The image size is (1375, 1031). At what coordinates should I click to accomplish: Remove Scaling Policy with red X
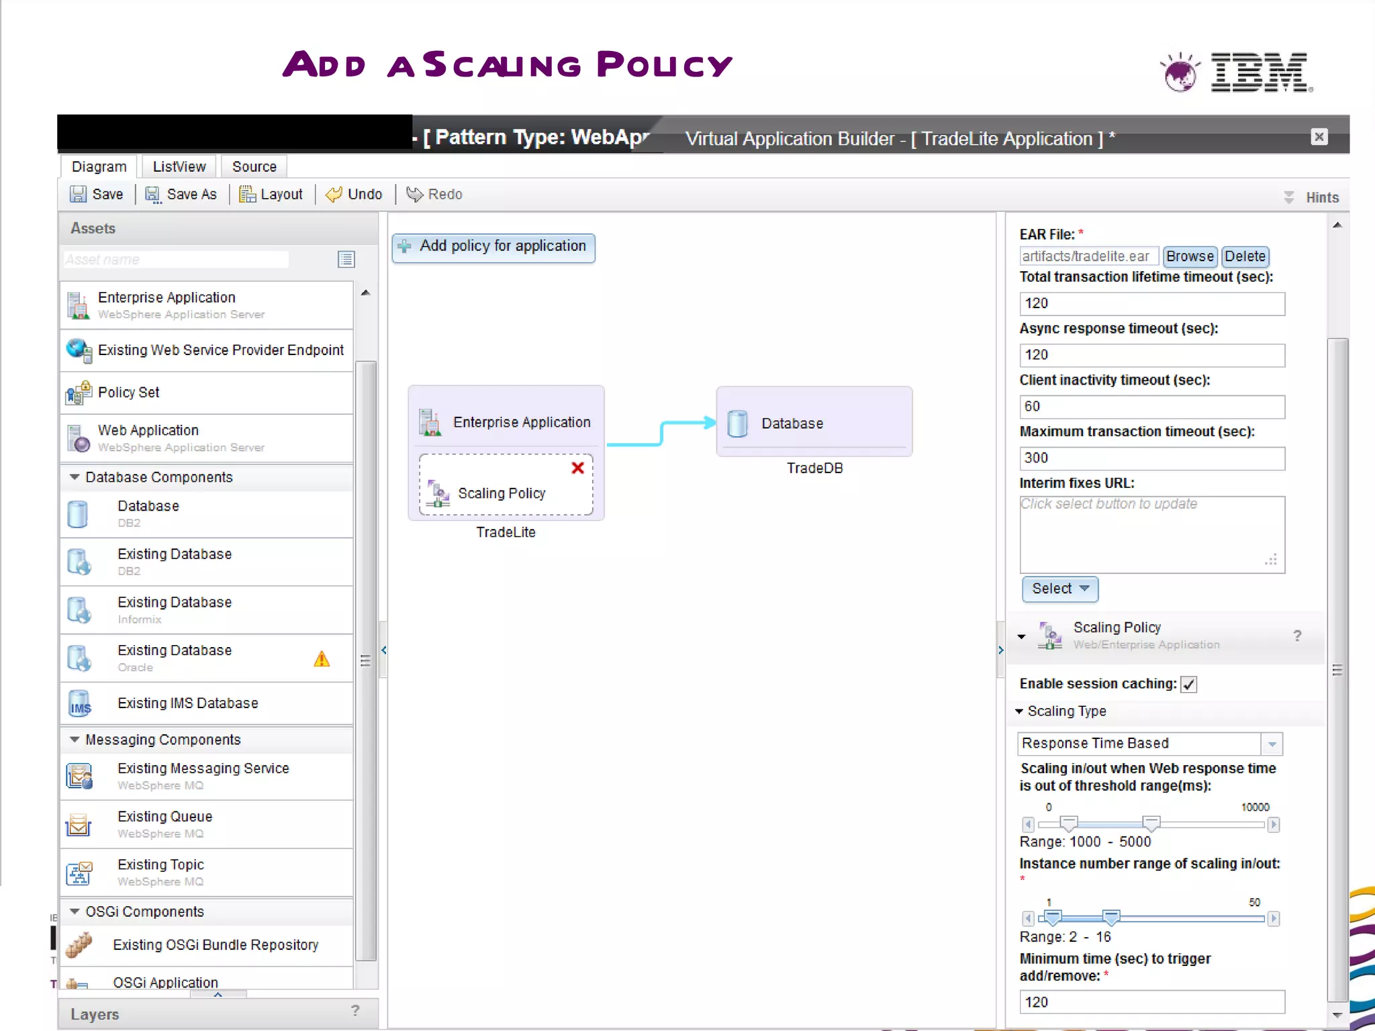[x=577, y=468]
